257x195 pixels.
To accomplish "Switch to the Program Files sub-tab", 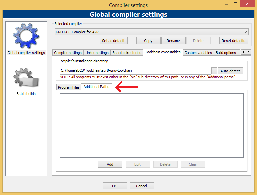I will pyautogui.click(x=69, y=87).
